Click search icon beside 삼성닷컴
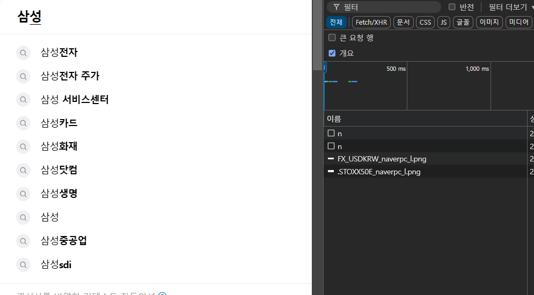 point(23,170)
